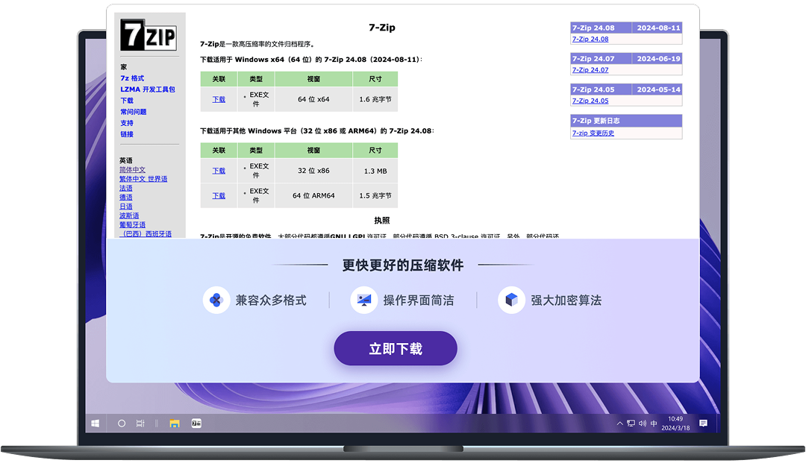This screenshot has width=806, height=466.
Task: Click the 立即下载 download button
Action: (x=395, y=347)
